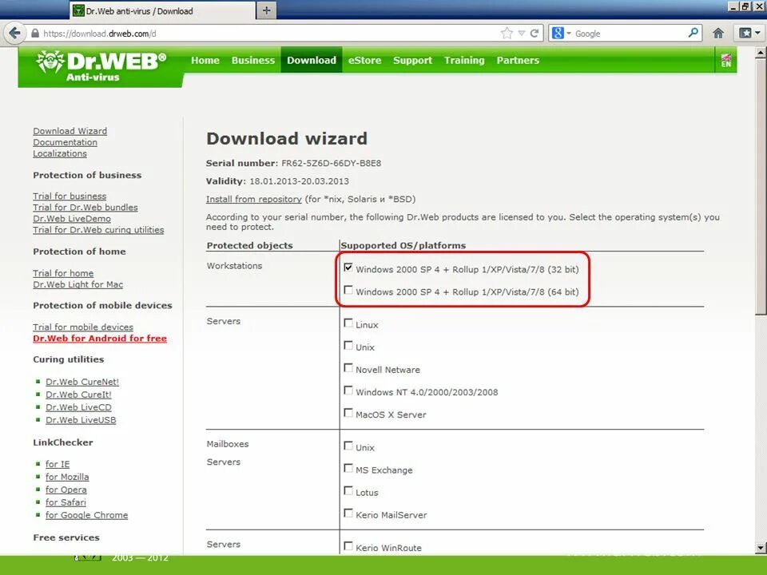Open the Localizations sidebar link
The width and height of the screenshot is (767, 575).
60,153
